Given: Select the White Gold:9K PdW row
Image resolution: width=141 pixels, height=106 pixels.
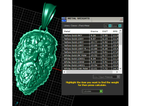Looking at the screenshot, I should click(x=91, y=55).
